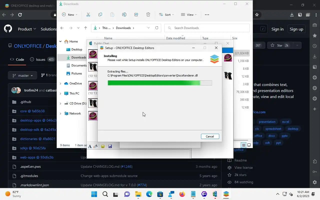Click Delete trash icon in Downloads toolbar
320x200 pixels.
(x=148, y=15)
